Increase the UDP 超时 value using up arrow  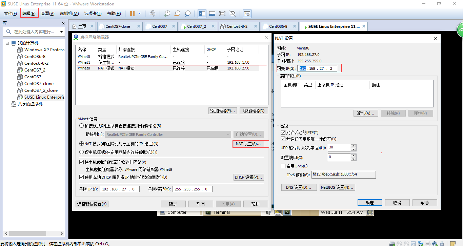(354, 146)
